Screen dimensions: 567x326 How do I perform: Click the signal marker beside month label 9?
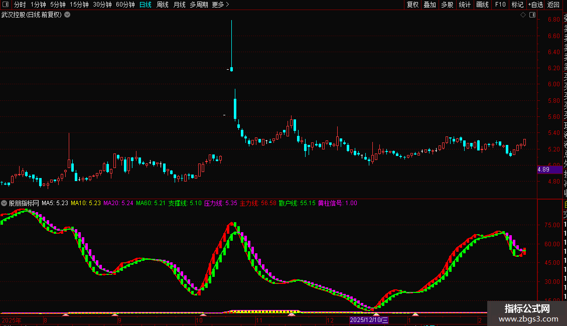click(x=114, y=315)
